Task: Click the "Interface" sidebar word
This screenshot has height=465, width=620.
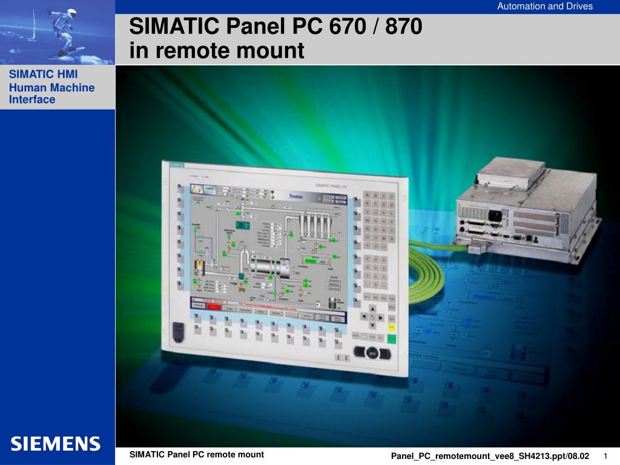Action: (32, 99)
